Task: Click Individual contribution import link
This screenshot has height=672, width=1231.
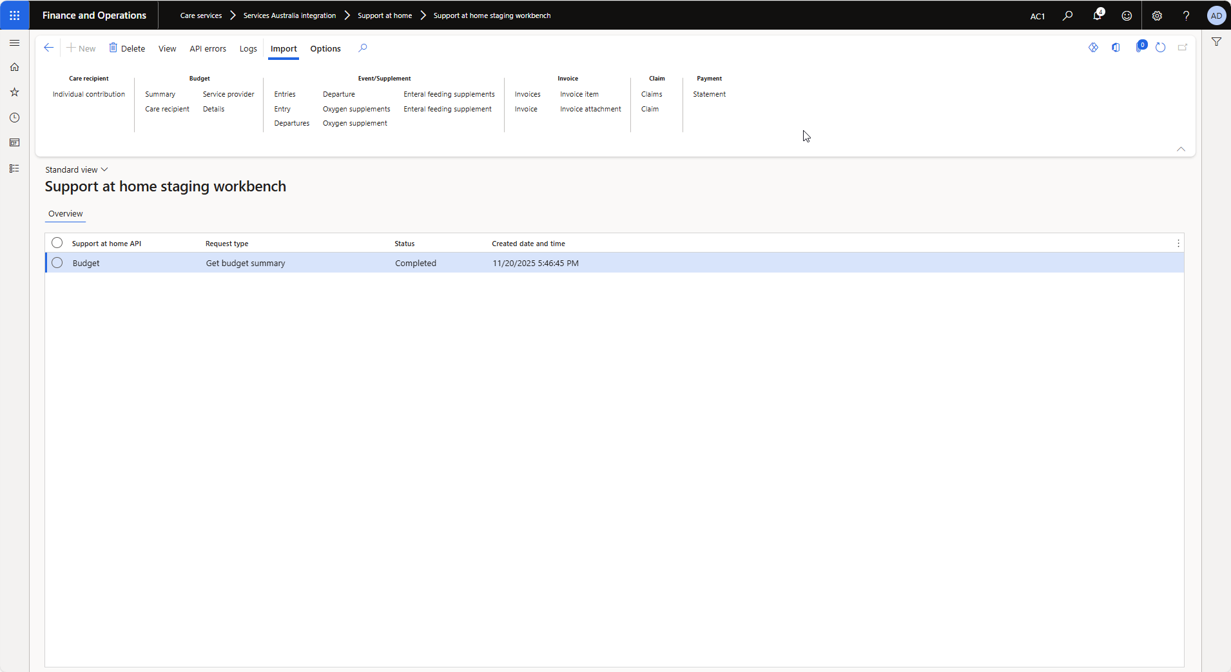Action: click(89, 94)
